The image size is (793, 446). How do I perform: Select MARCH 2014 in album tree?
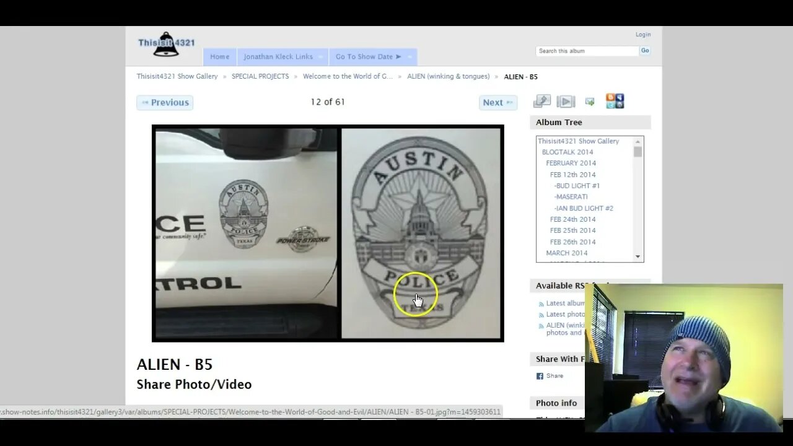567,253
